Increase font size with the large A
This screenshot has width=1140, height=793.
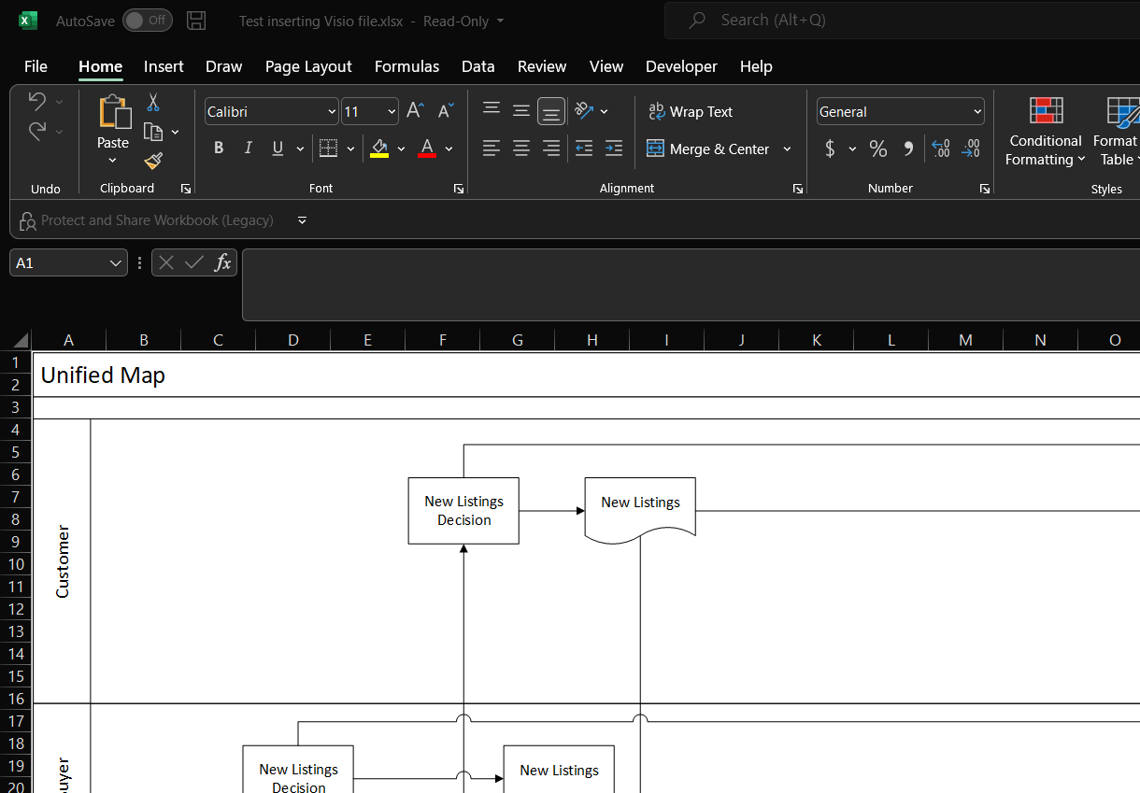pos(416,111)
